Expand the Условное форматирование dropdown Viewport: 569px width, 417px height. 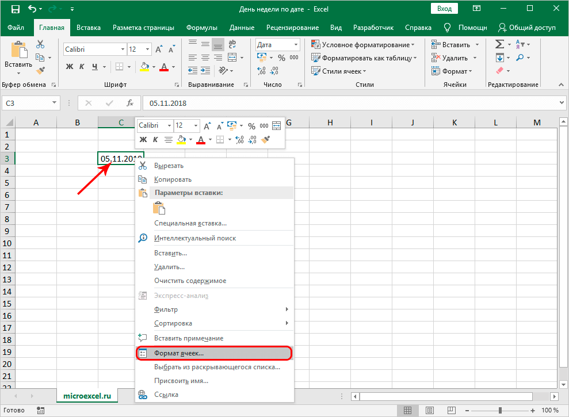(x=362, y=45)
